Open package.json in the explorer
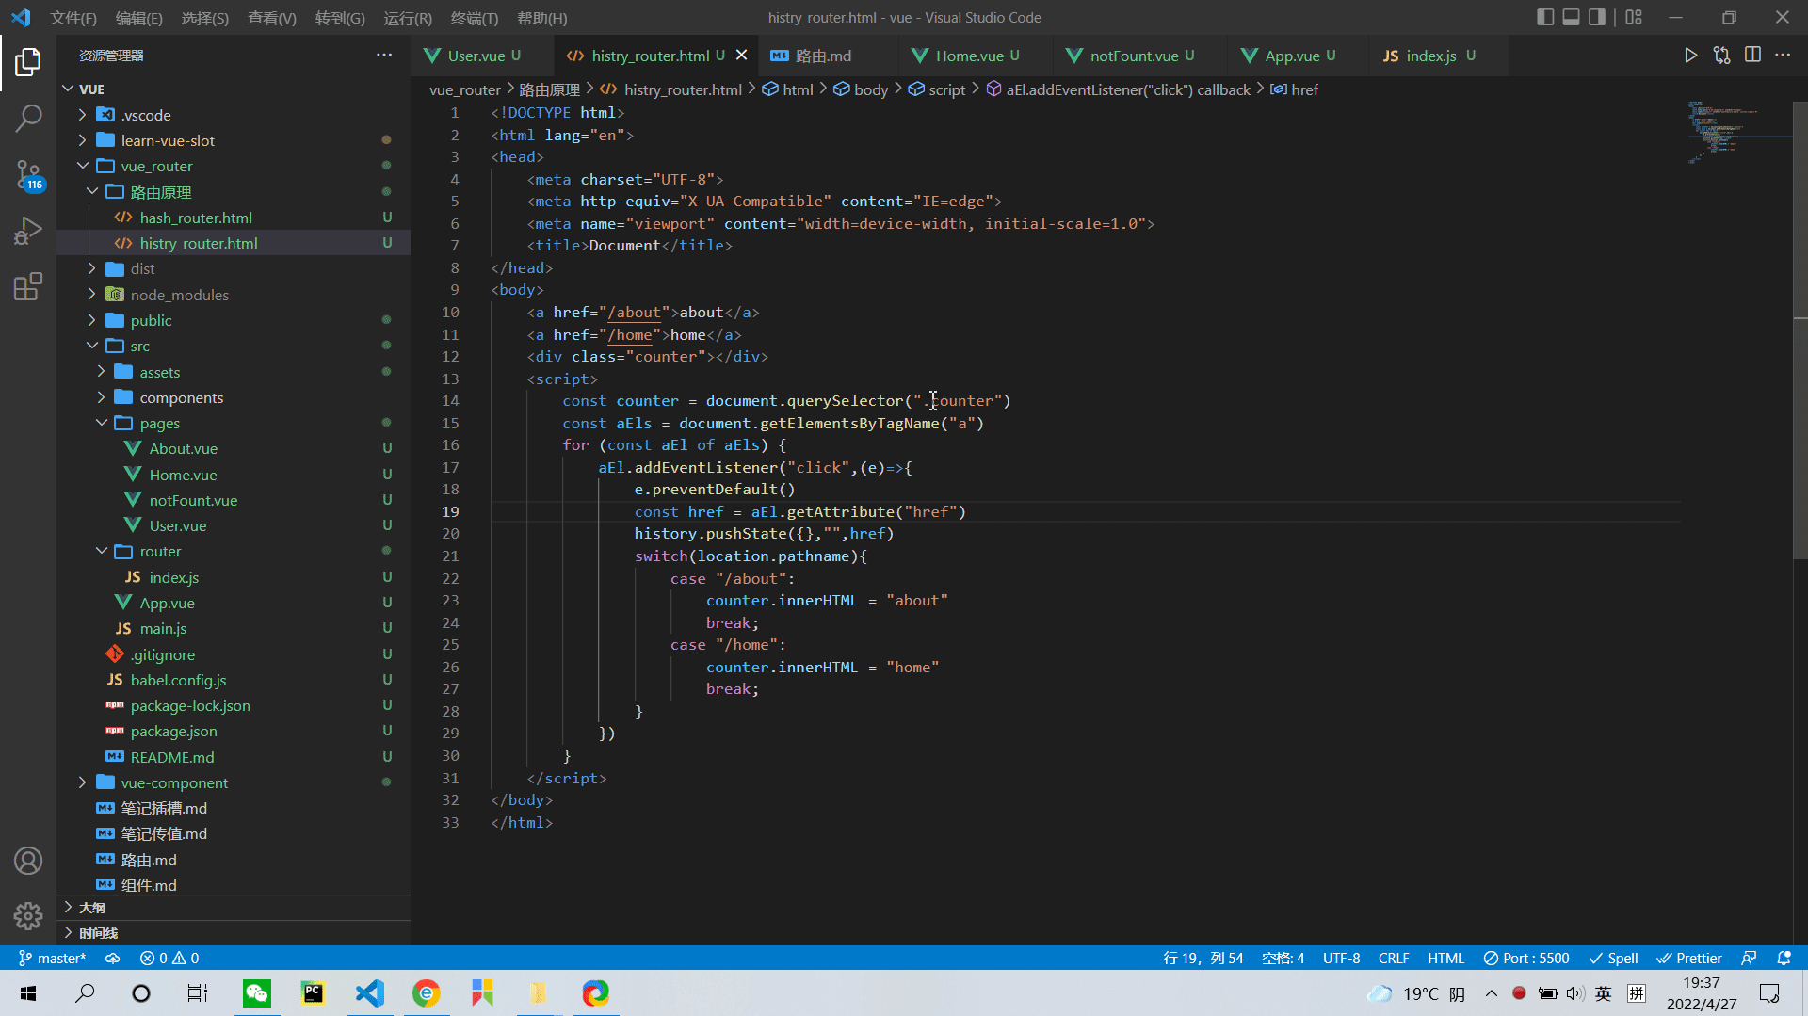Screen dimensions: 1808x1016 click(x=173, y=731)
